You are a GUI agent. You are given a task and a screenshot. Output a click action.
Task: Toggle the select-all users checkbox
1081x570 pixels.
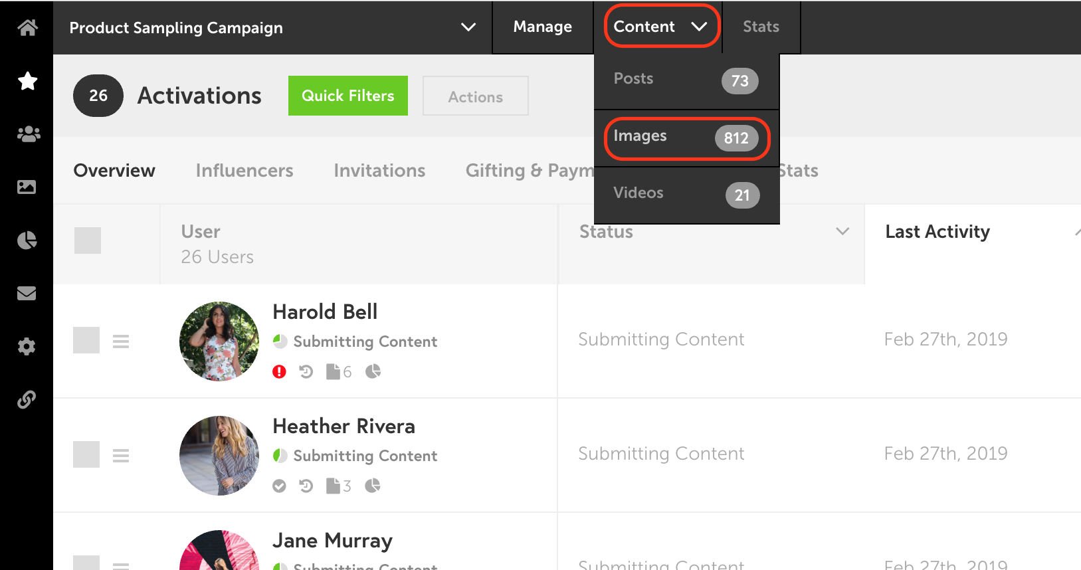(x=88, y=240)
